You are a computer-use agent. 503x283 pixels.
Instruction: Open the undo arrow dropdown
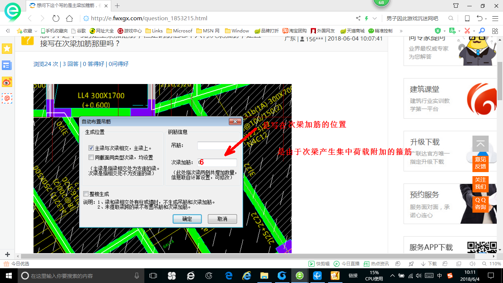486,19
